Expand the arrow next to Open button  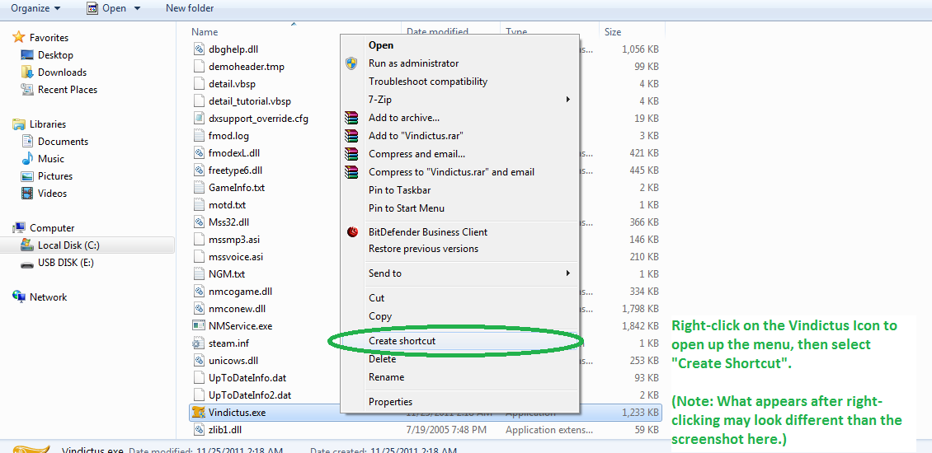click(x=137, y=8)
